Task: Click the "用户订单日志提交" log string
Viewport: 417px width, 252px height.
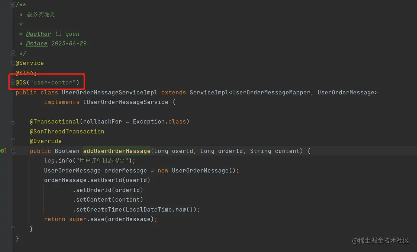Action: 102,160
